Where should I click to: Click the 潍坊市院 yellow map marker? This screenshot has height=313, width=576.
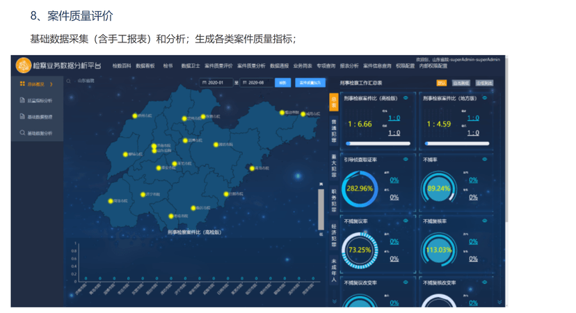[x=216, y=145]
